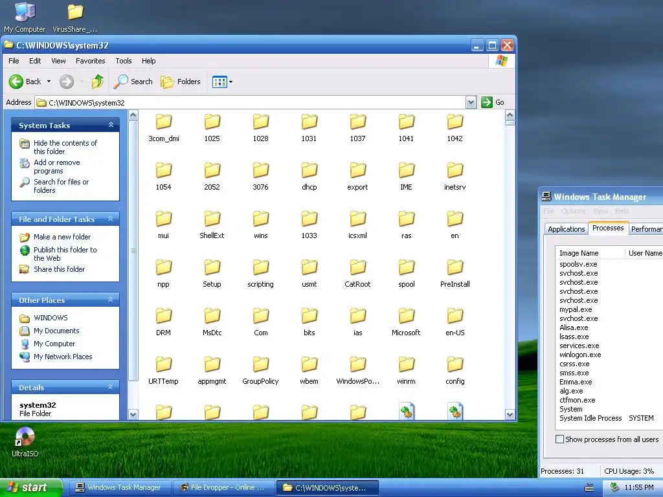Screen dimensions: 663x497
Task: Click the Back arrow button in Explorer
Action: click(25, 82)
